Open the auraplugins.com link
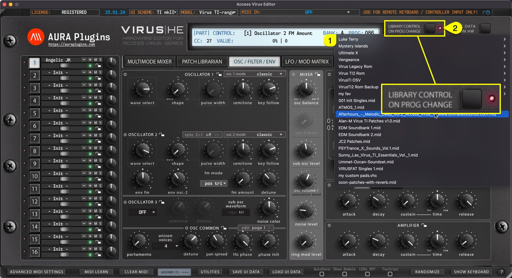 pyautogui.click(x=72, y=45)
